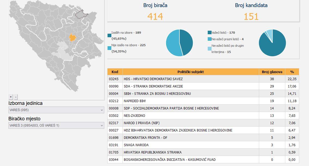Select the HRVATSKA REPUBLIKANSKA STRANKA row
The width and height of the screenshot is (309, 166).
[203, 152]
